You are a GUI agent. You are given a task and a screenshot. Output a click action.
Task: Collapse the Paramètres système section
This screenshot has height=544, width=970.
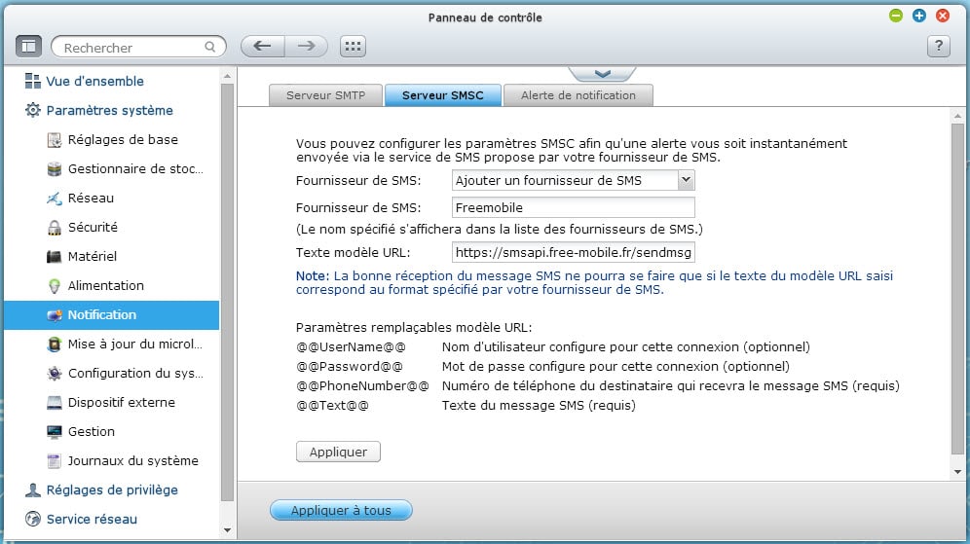pyautogui.click(x=109, y=111)
